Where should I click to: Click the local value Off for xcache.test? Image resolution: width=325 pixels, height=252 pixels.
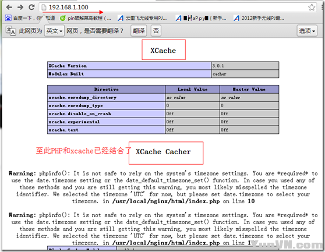170,130
